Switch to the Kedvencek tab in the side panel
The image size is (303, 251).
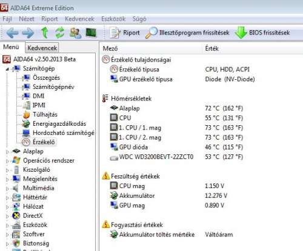[42, 48]
